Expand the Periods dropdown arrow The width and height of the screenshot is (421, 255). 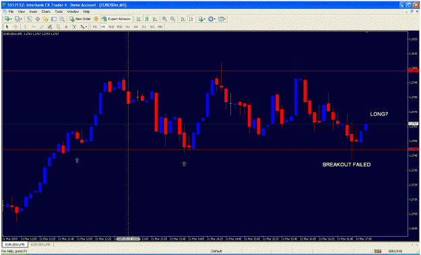tap(215, 19)
